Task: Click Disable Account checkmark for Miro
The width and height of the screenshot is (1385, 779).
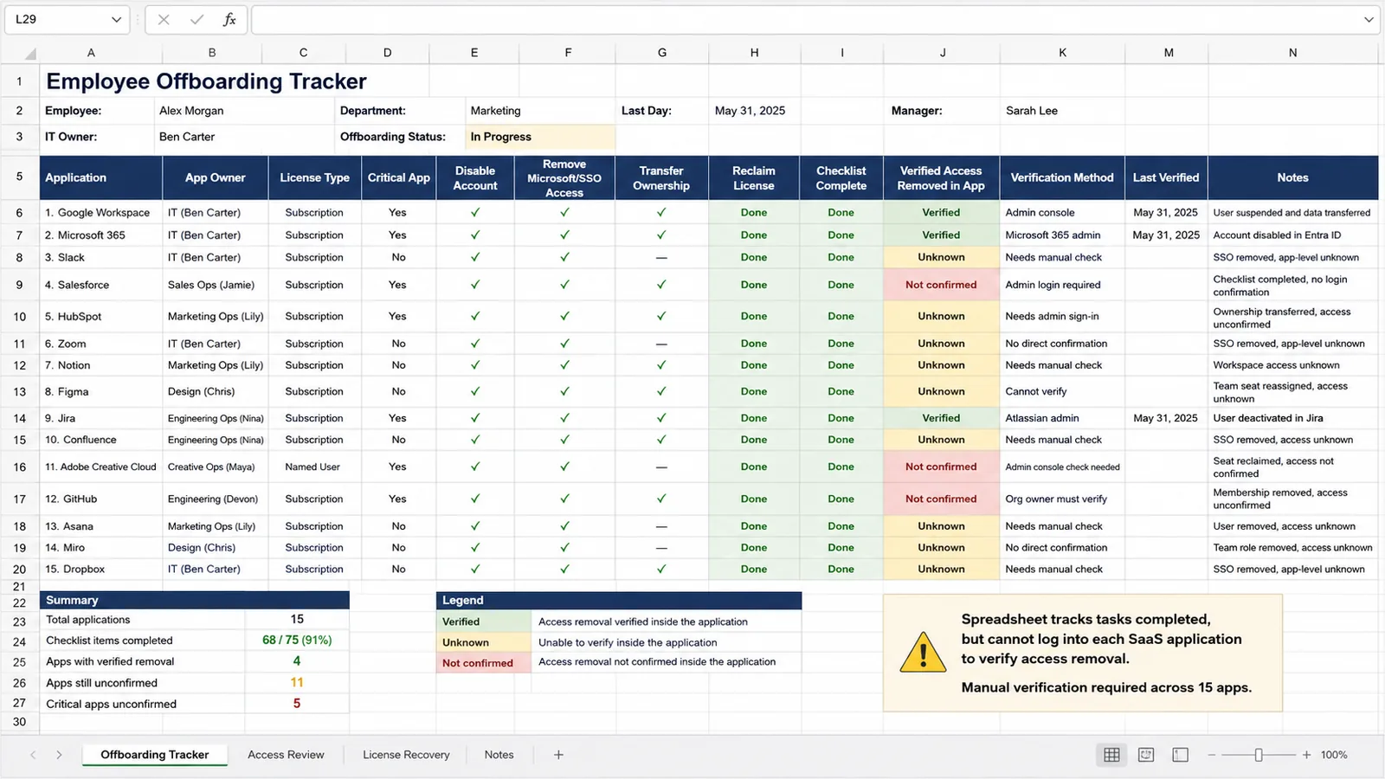Action: [x=475, y=548]
